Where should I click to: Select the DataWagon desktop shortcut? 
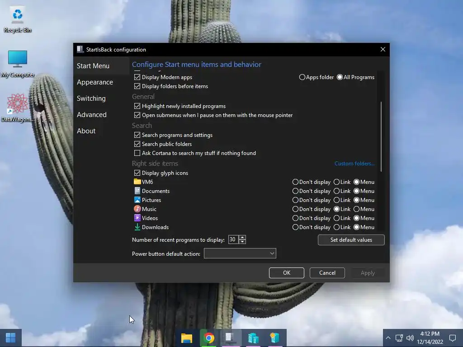[x=17, y=108]
